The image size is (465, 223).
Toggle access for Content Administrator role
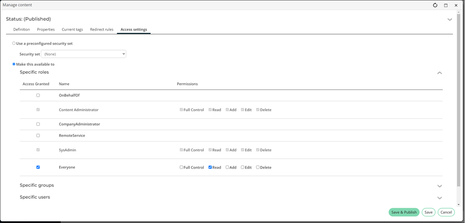38,109
